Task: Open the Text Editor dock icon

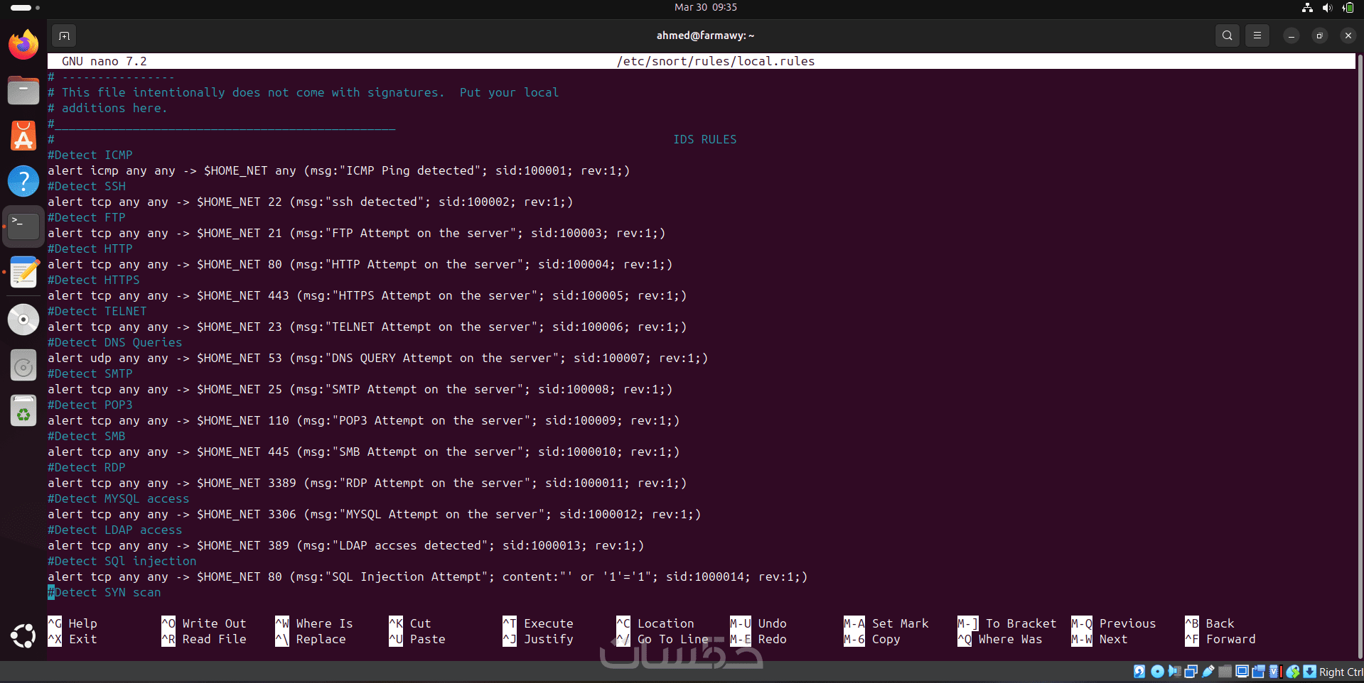Action: pos(23,273)
